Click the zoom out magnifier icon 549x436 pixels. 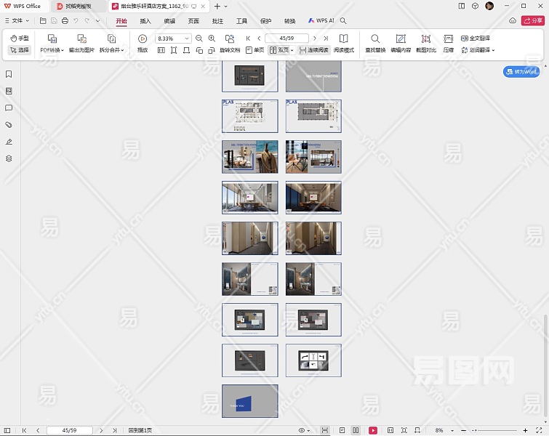coord(199,39)
